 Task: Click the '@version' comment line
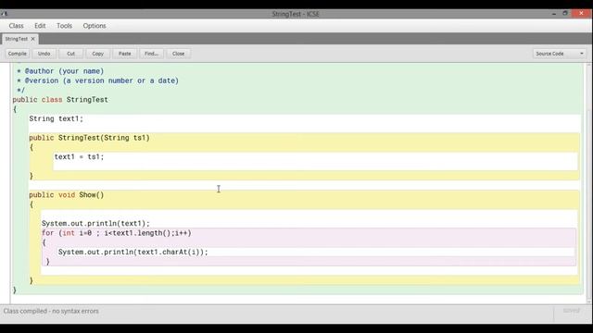97,80
